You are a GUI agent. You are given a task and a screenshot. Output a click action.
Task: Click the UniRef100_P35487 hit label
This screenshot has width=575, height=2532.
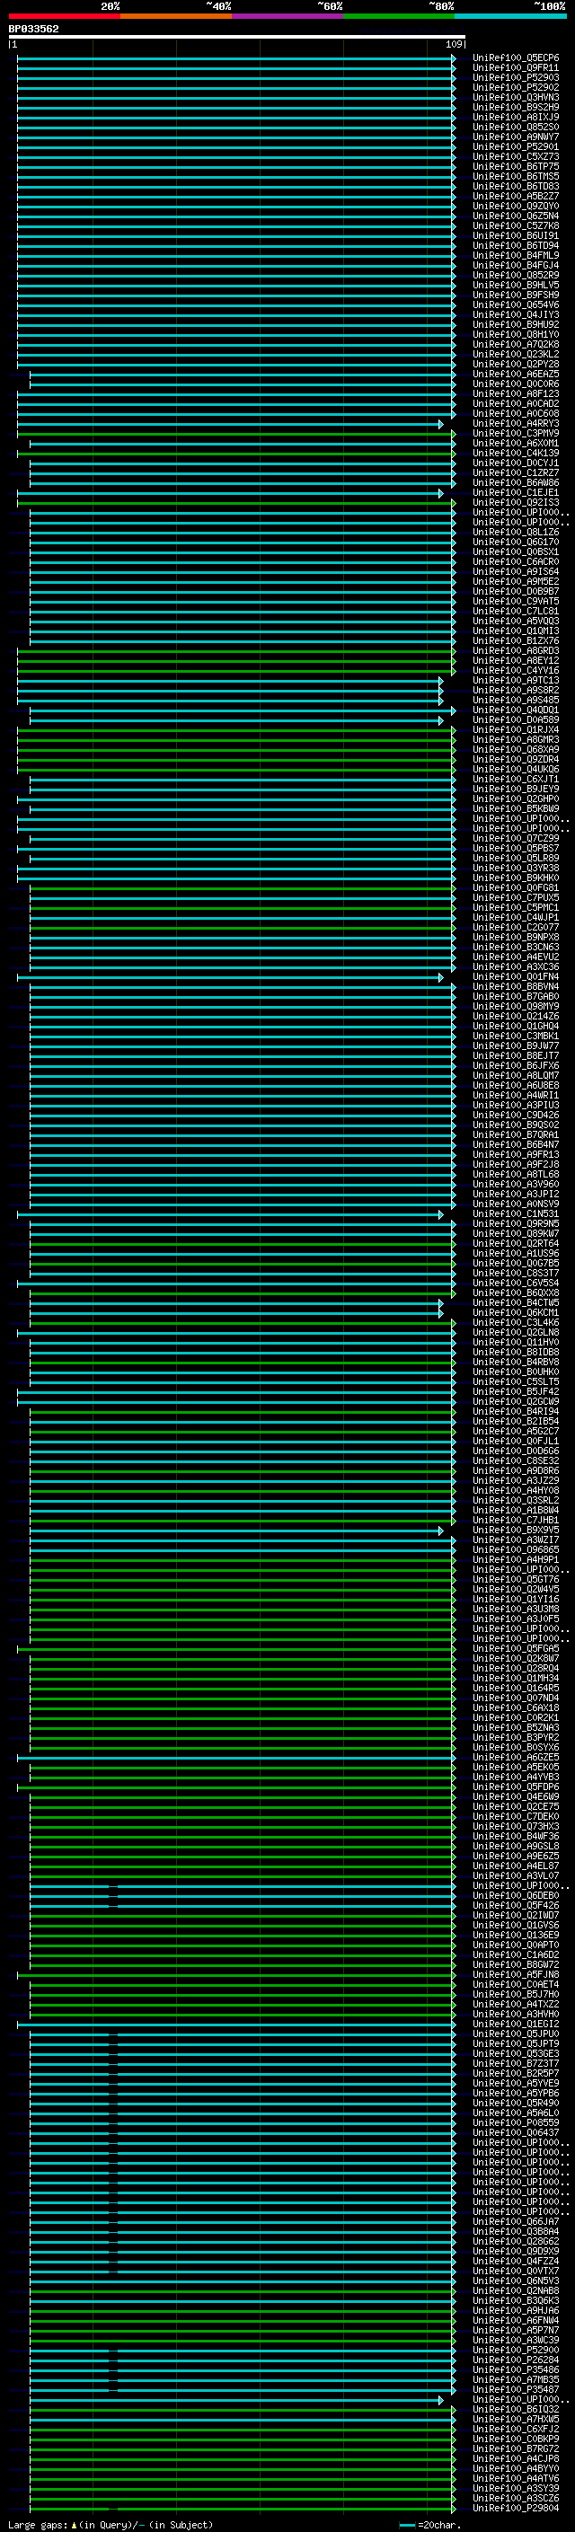[515, 2389]
